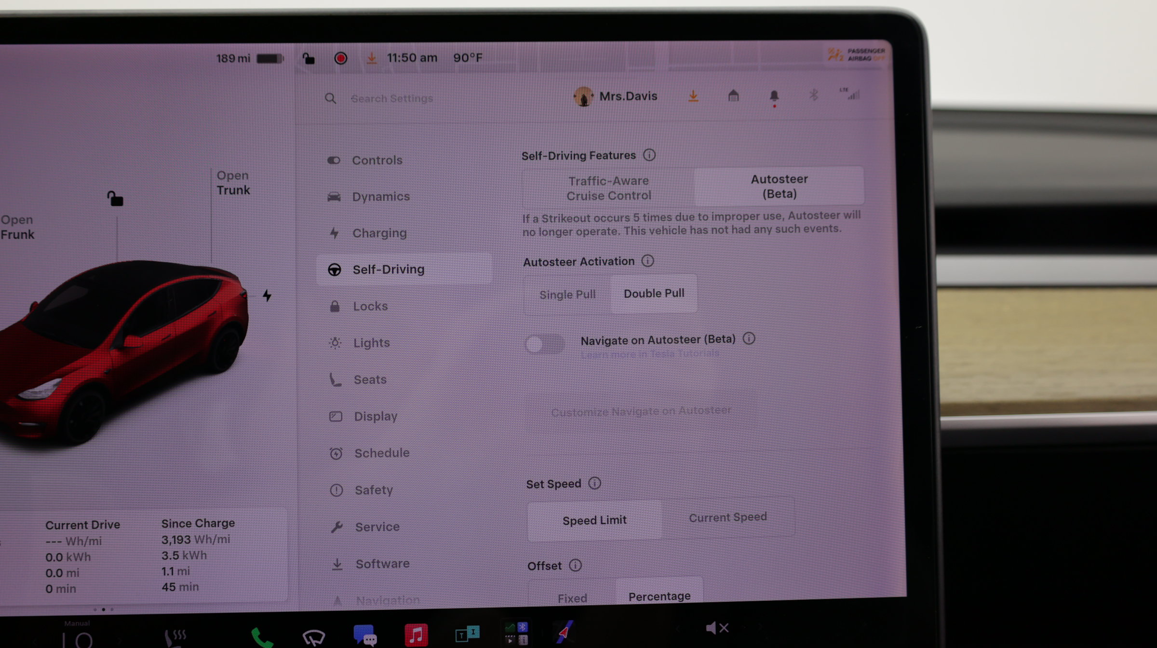Screen dimensions: 1157x648
Task: Tap the unlocked padlock in the top status bar
Action: [x=309, y=58]
